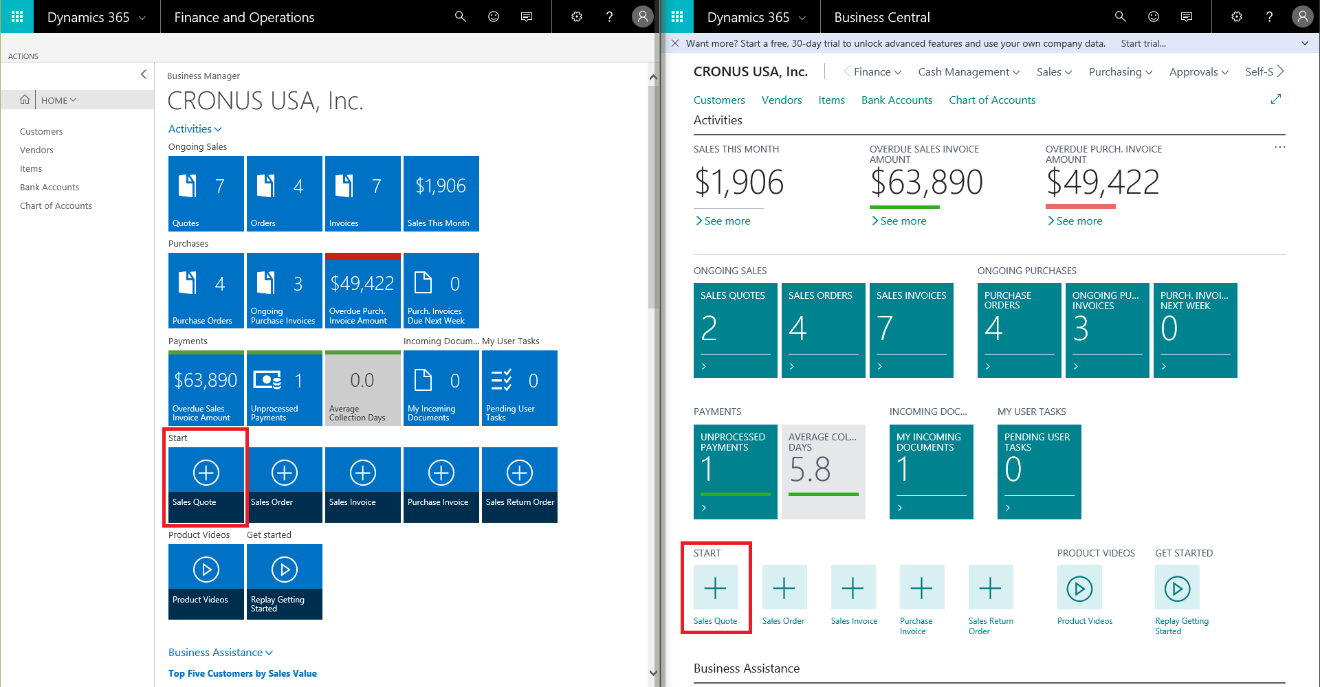
Task: Click Start trial link in banner
Action: [x=1143, y=43]
